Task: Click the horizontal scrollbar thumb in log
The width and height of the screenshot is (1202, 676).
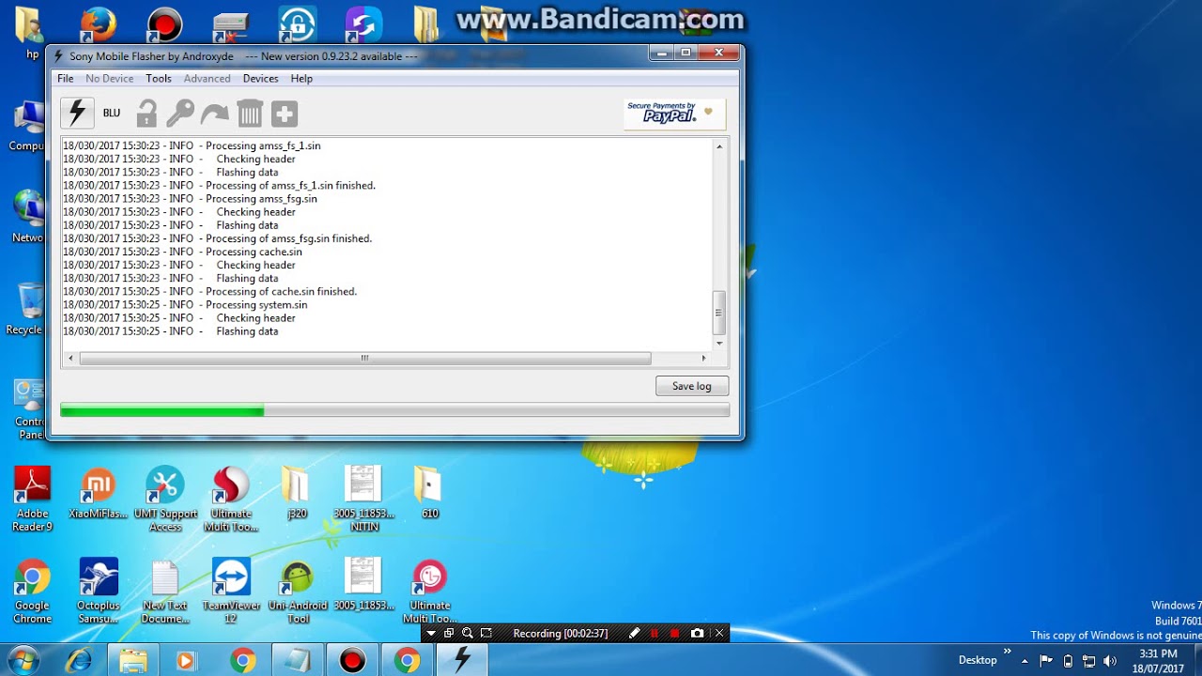Action: coord(365,359)
